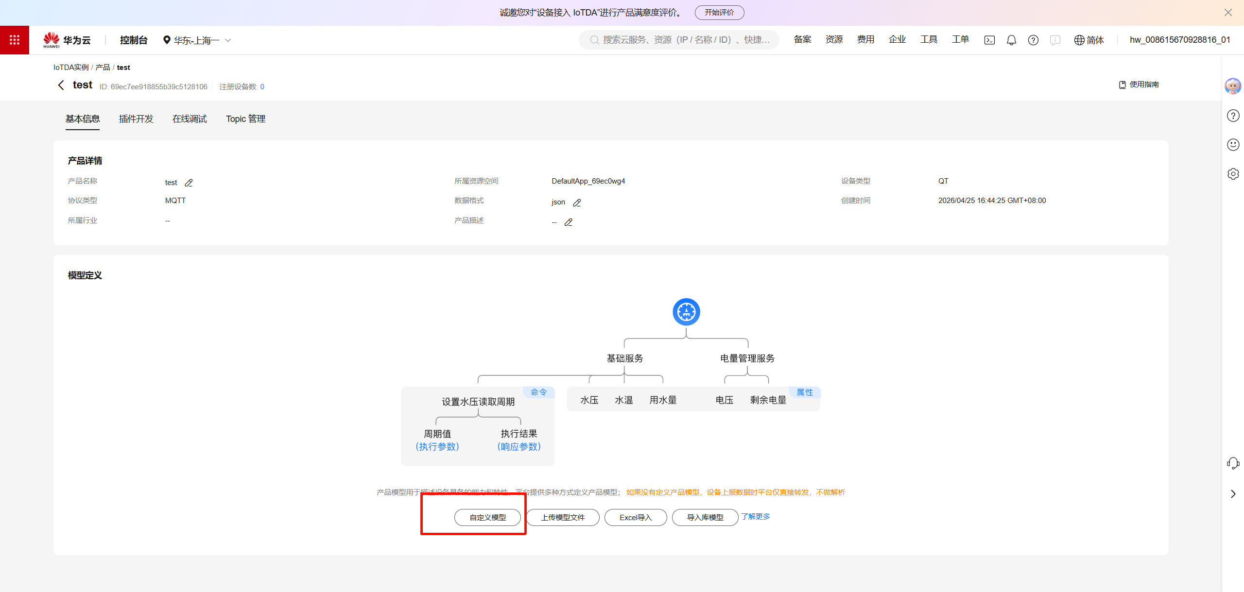1244x592 pixels.
Task: Click the 周期值 parameter
Action: click(x=437, y=434)
